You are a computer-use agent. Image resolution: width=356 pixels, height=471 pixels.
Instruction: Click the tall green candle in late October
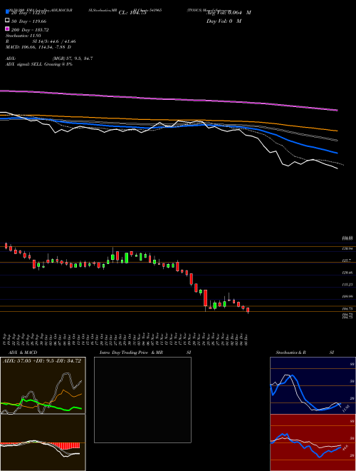pos(127,258)
